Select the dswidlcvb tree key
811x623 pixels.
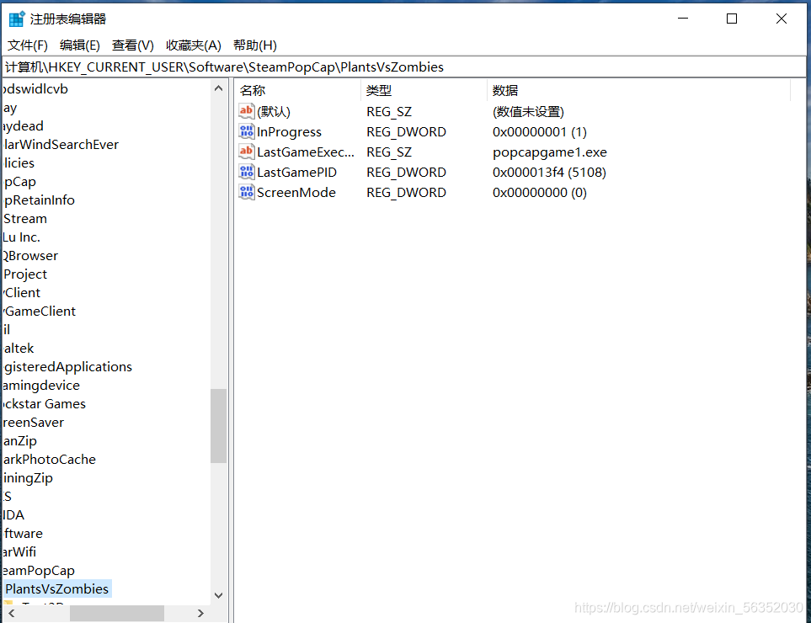[x=35, y=89]
